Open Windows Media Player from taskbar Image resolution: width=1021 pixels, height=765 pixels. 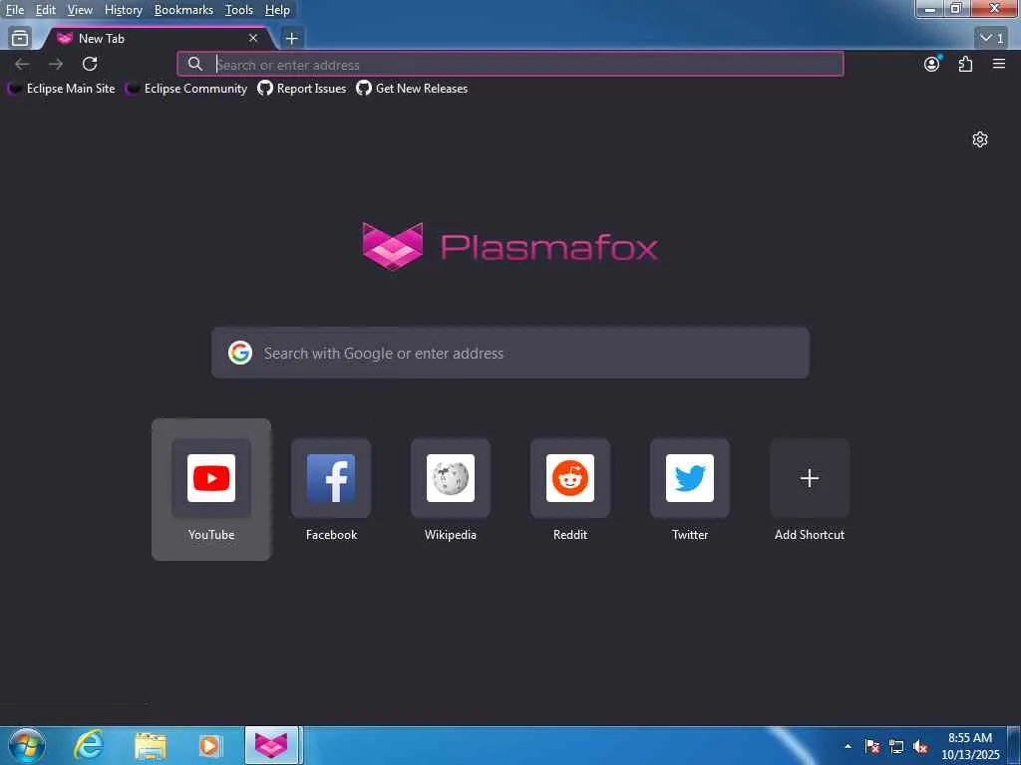(209, 745)
